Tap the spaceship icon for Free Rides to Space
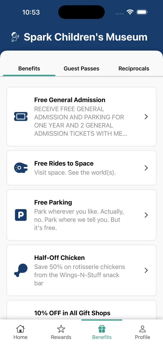Viewport: 163px width, 356px height. (x=21, y=168)
